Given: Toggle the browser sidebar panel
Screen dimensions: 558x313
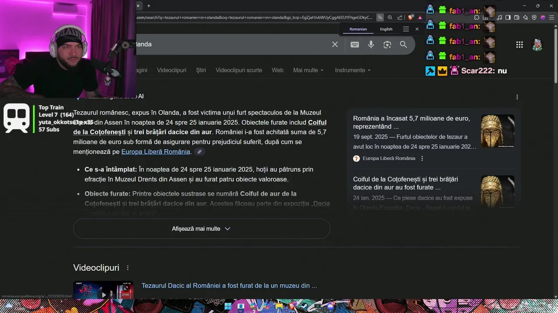Looking at the screenshot, I should click(508, 17).
